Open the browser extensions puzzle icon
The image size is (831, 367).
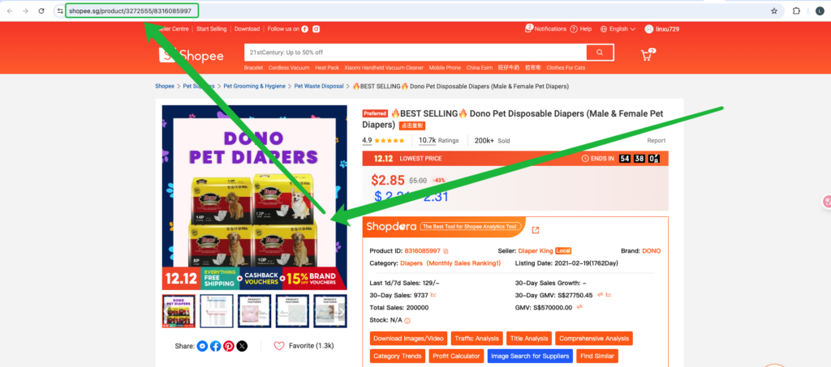click(796, 11)
